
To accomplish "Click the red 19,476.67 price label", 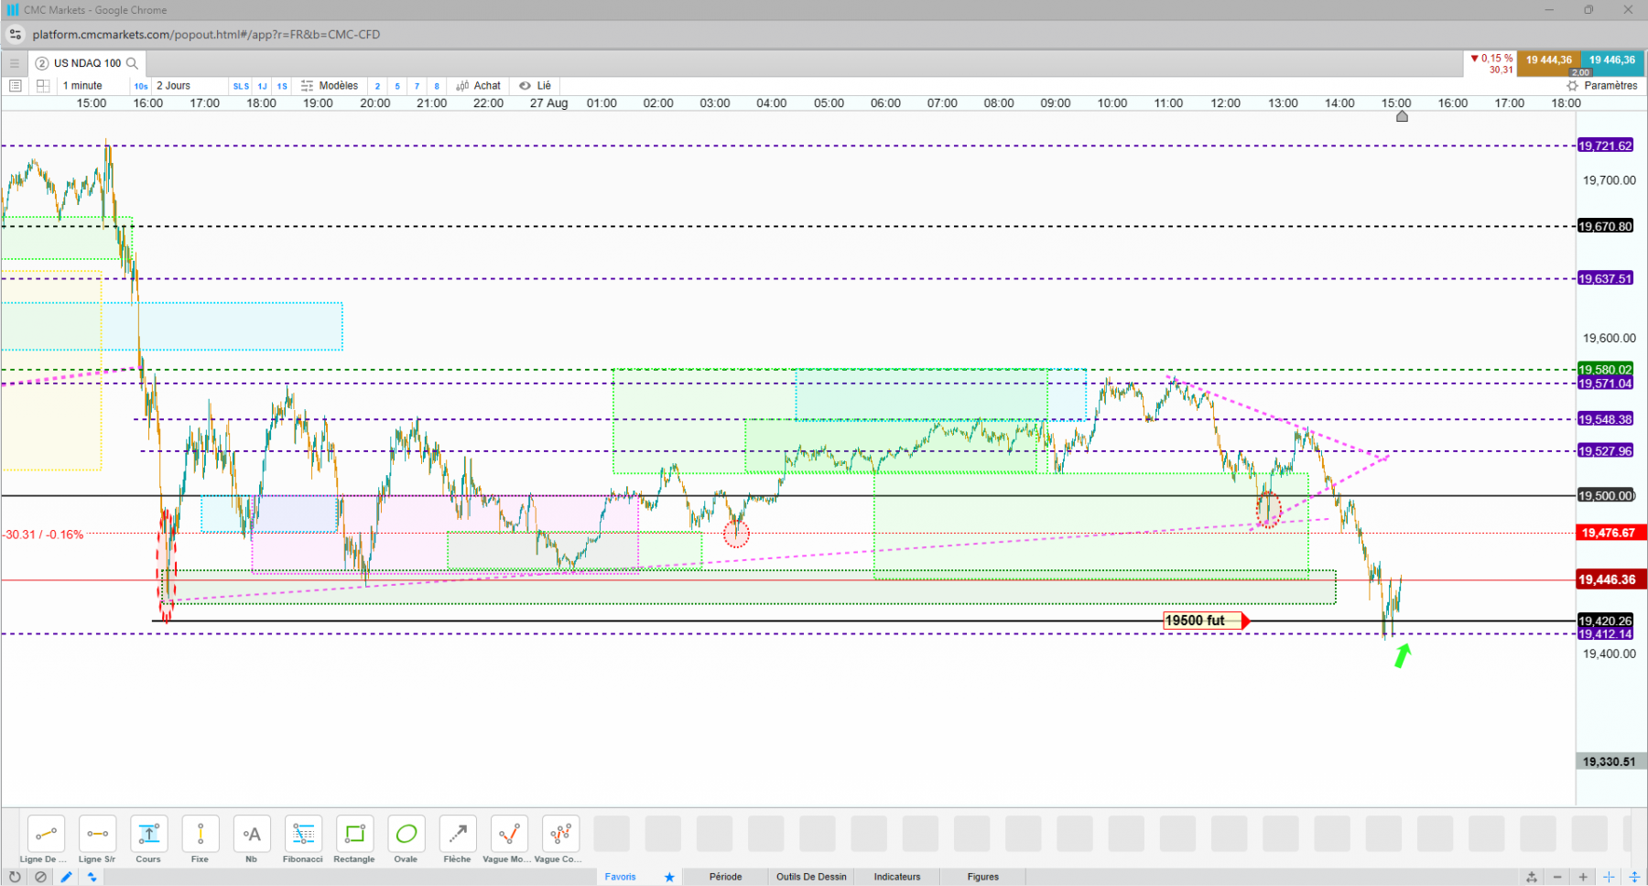I will [1610, 533].
